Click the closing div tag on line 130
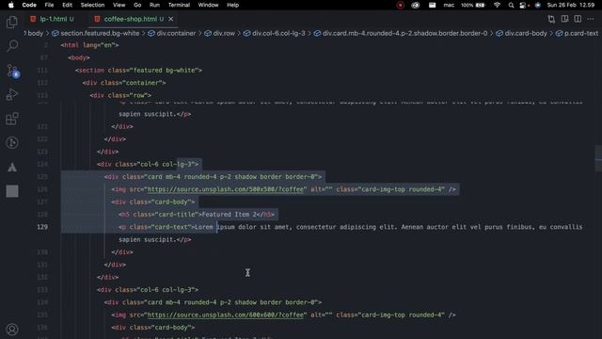Viewport: 602px width, 339px height. [122, 252]
